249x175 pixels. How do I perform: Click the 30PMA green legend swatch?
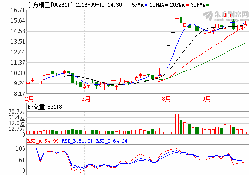click(x=208, y=5)
